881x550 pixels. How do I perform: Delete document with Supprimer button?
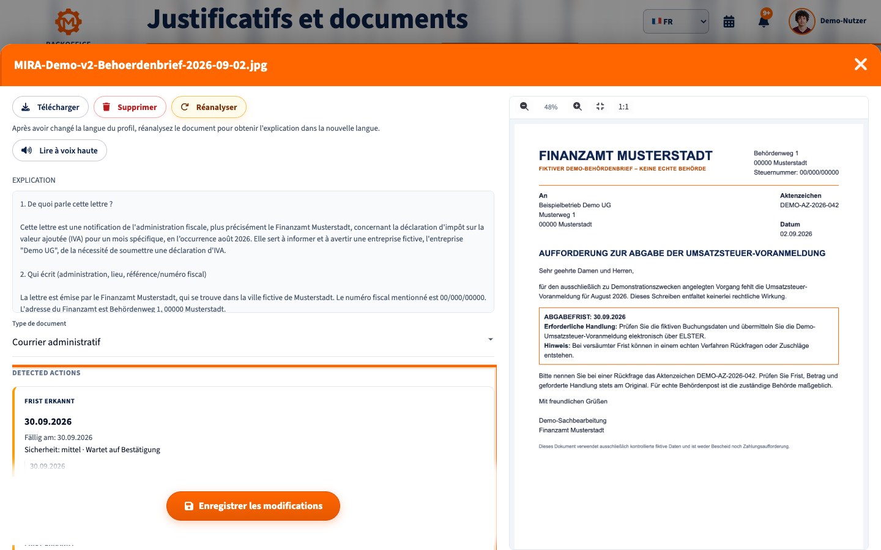(x=130, y=107)
